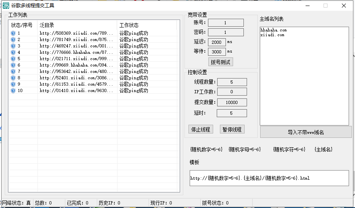Minimize the 谷歌多线程提交工具 window
Screen dimensions: 355x208
(308, 6)
